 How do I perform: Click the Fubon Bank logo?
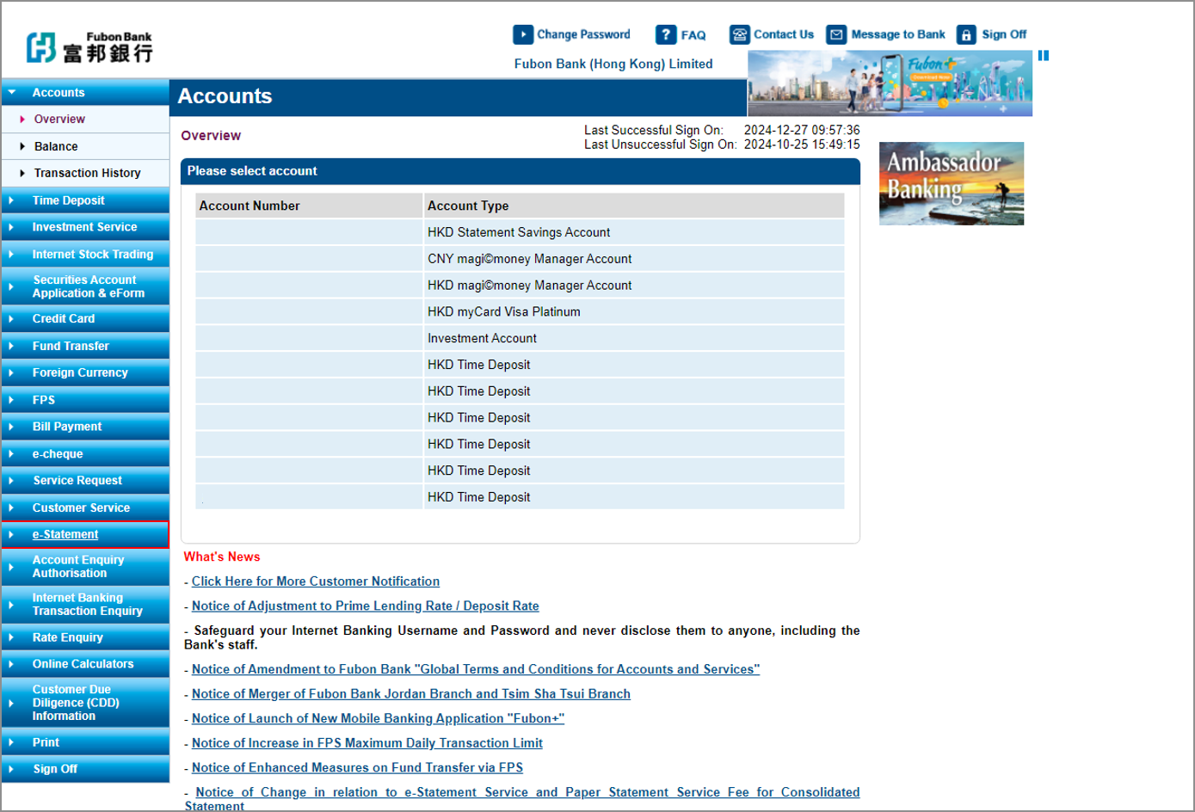click(x=89, y=46)
